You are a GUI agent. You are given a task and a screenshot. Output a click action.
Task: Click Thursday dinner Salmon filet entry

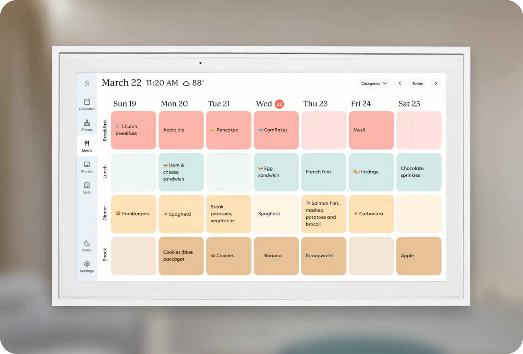[323, 213]
